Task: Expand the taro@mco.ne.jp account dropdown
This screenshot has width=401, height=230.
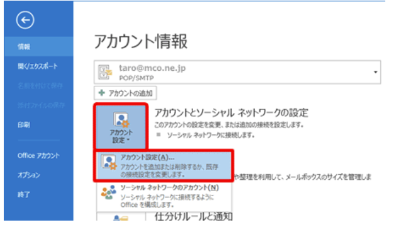Action: coord(238,72)
